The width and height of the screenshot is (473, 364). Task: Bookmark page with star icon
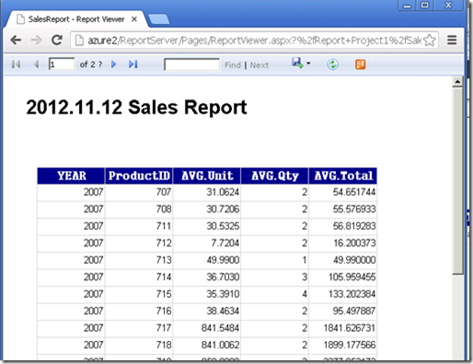(x=430, y=40)
